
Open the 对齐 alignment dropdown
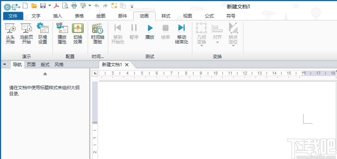pyautogui.click(x=217, y=33)
